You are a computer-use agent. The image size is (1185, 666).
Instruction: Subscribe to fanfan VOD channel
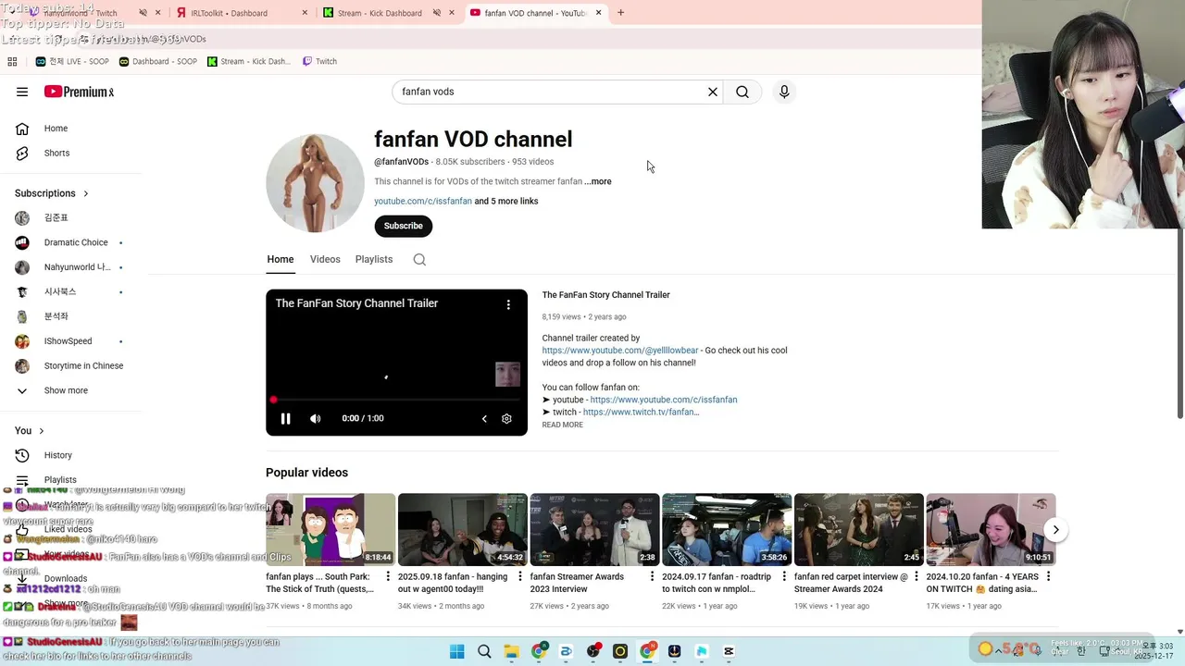click(x=403, y=226)
